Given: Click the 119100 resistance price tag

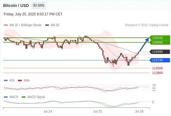Looking at the screenshot, I should (160, 38).
